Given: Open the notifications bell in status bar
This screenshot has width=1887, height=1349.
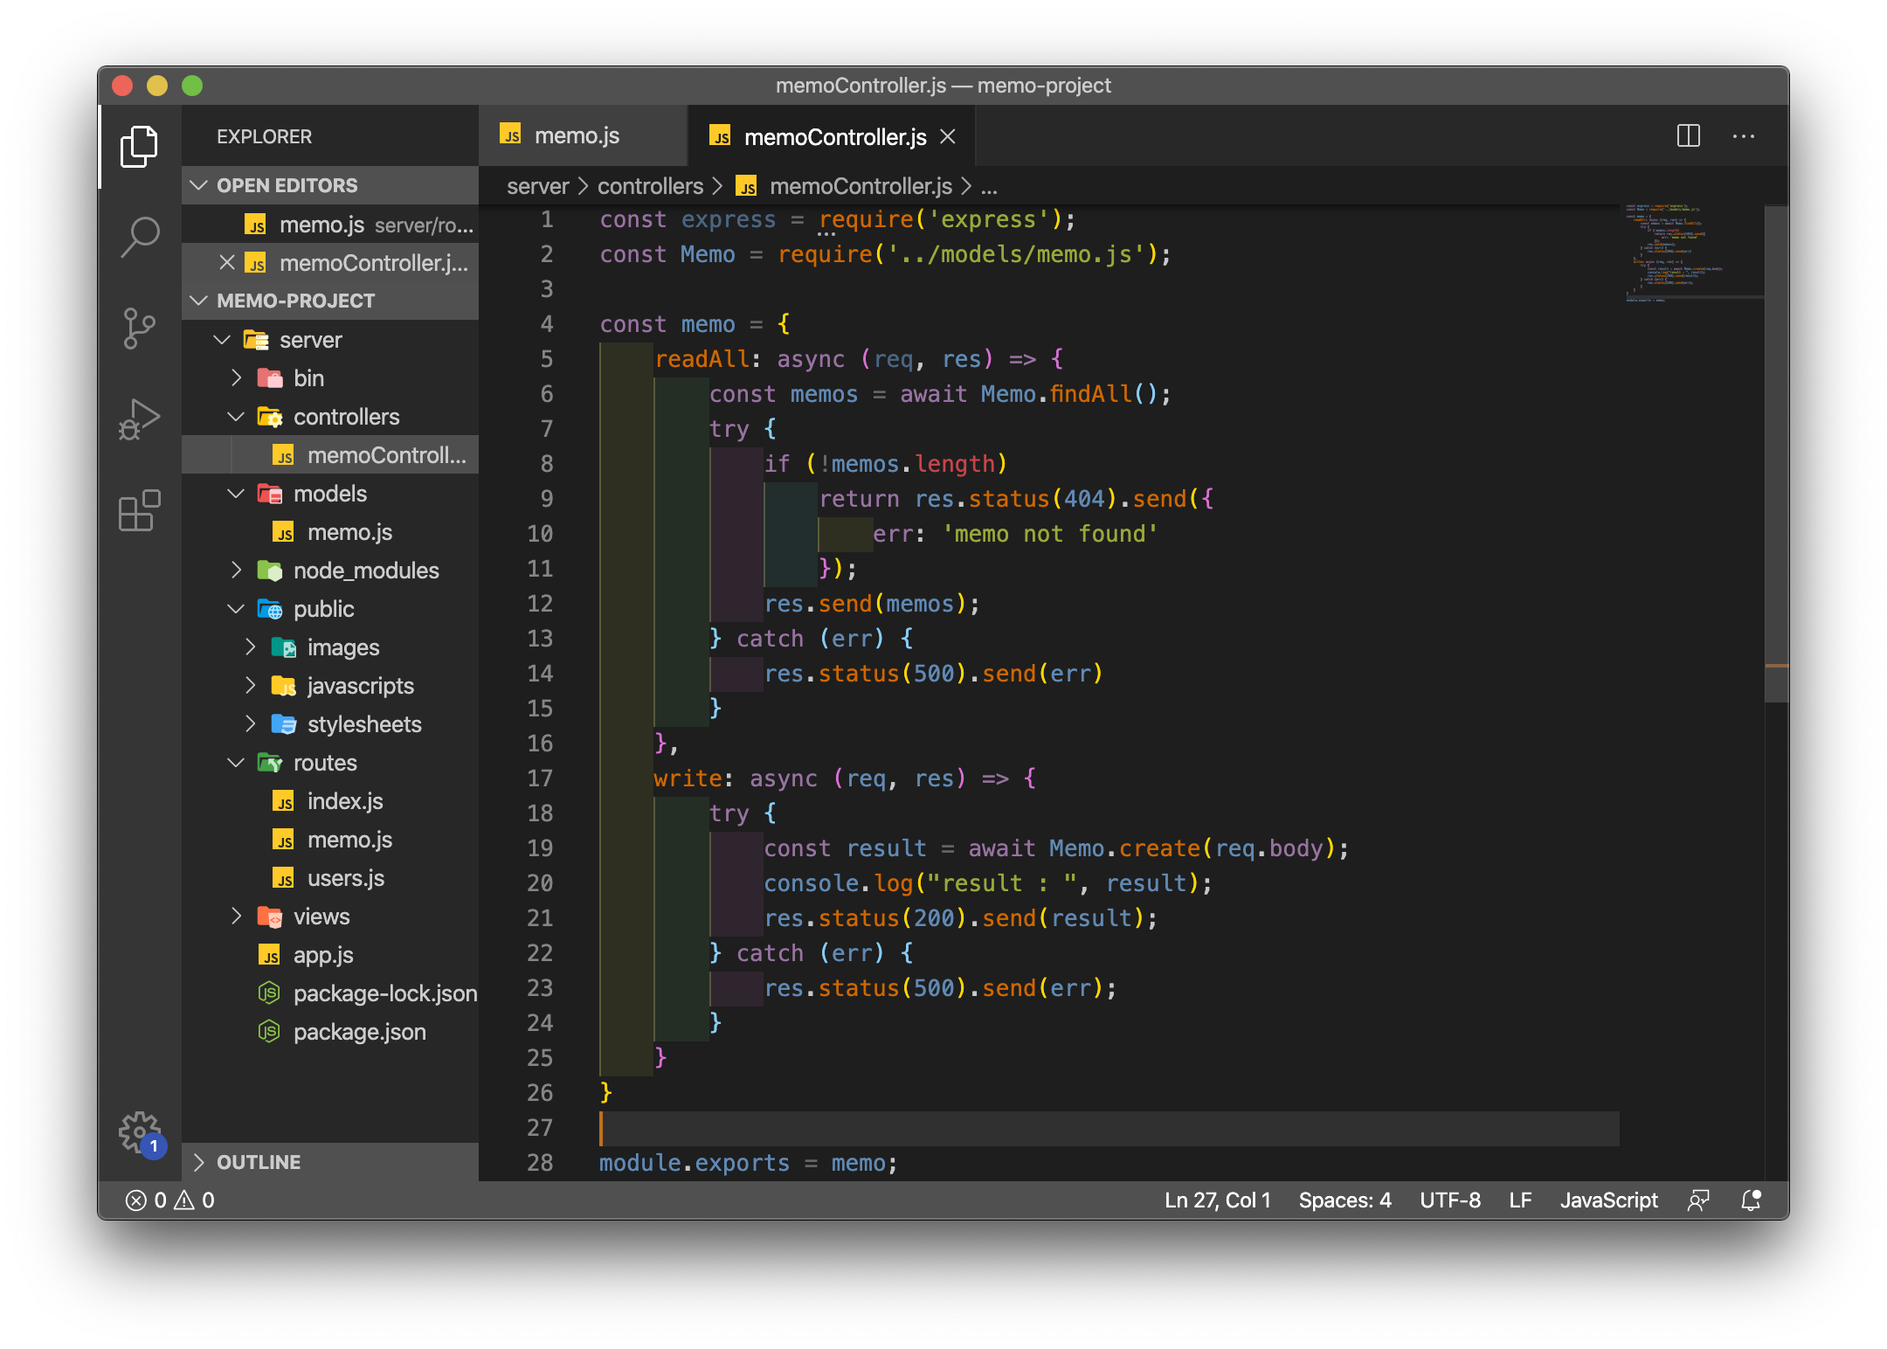Looking at the screenshot, I should point(1751,1200).
